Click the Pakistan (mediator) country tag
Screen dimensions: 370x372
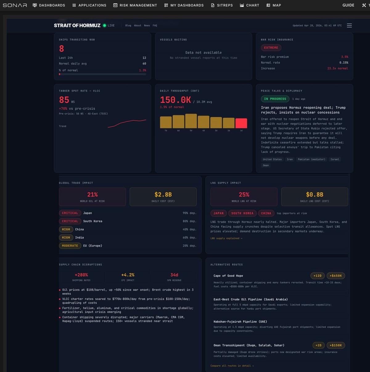[311, 159]
